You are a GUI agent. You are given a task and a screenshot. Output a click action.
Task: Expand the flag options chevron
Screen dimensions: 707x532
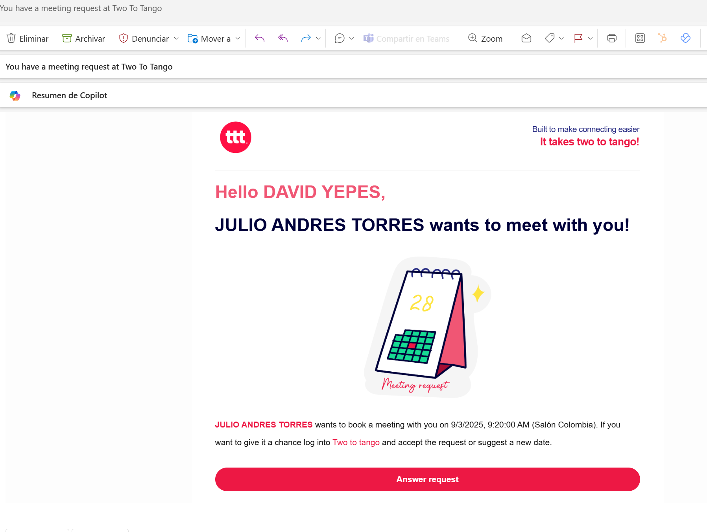pos(590,39)
